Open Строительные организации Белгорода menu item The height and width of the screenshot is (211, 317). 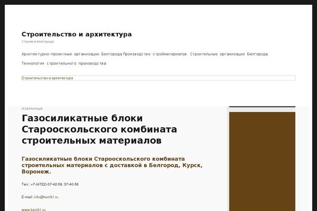tap(229, 54)
